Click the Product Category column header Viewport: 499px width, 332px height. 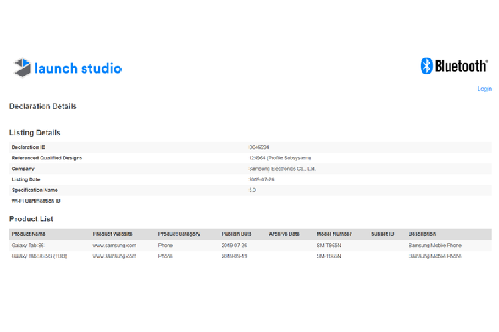coord(179,234)
